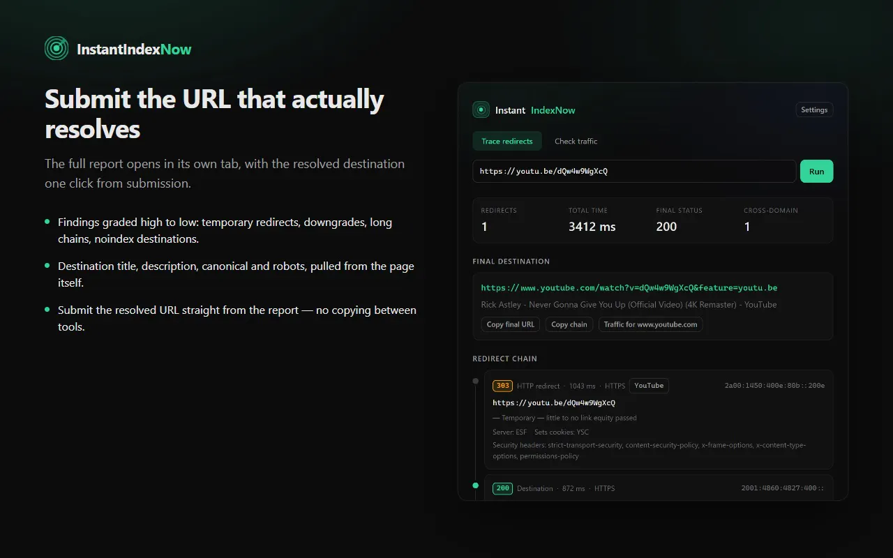This screenshot has width=893, height=558.
Task: Click the YouTube badge in the redirect chain
Action: point(649,386)
